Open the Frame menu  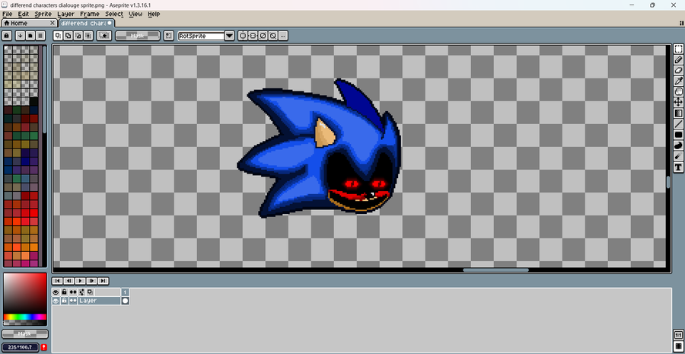tap(90, 14)
